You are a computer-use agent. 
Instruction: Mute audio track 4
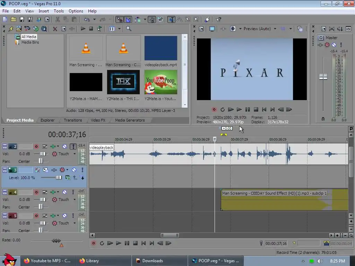(64, 192)
